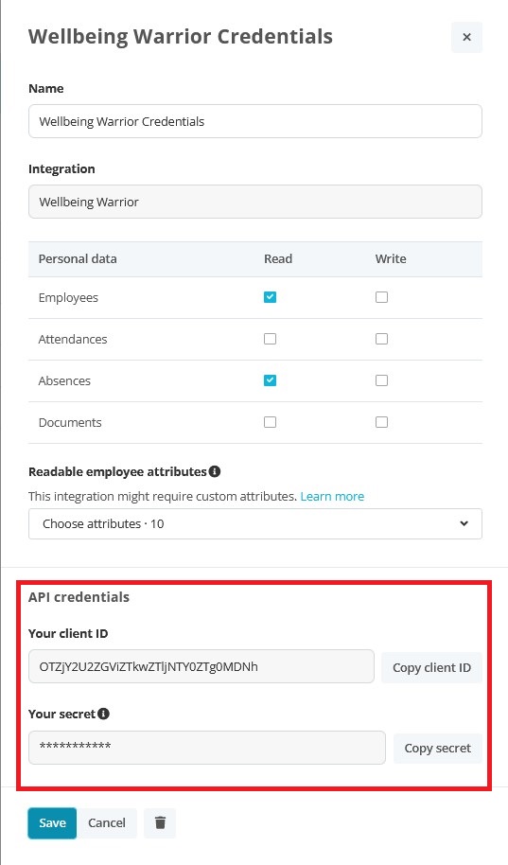Screen dimensions: 508x865
Task: Open info icon beside Readable employee attributes
Action: tap(215, 471)
